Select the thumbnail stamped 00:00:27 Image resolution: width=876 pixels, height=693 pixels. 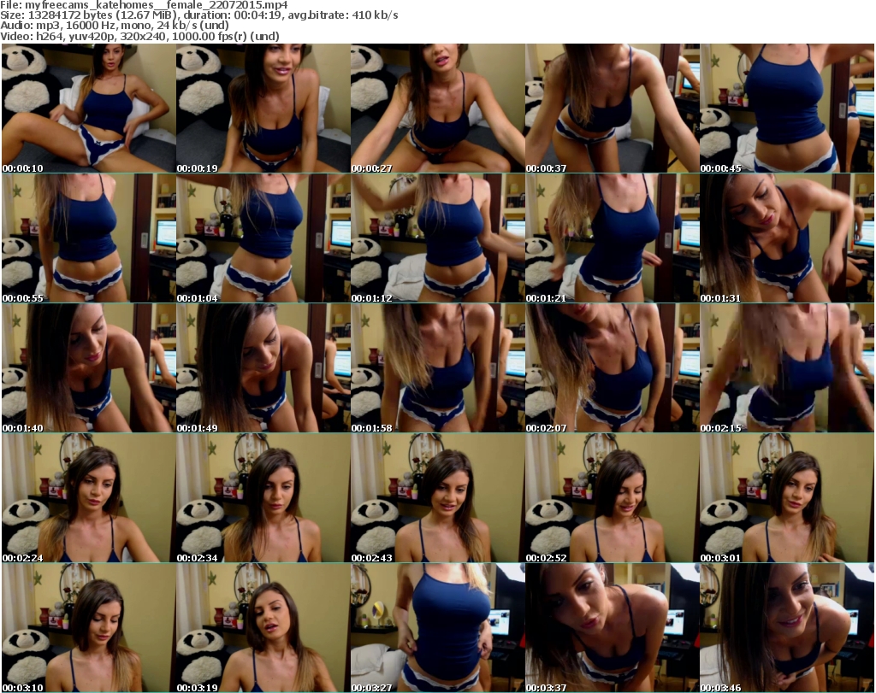(x=437, y=109)
